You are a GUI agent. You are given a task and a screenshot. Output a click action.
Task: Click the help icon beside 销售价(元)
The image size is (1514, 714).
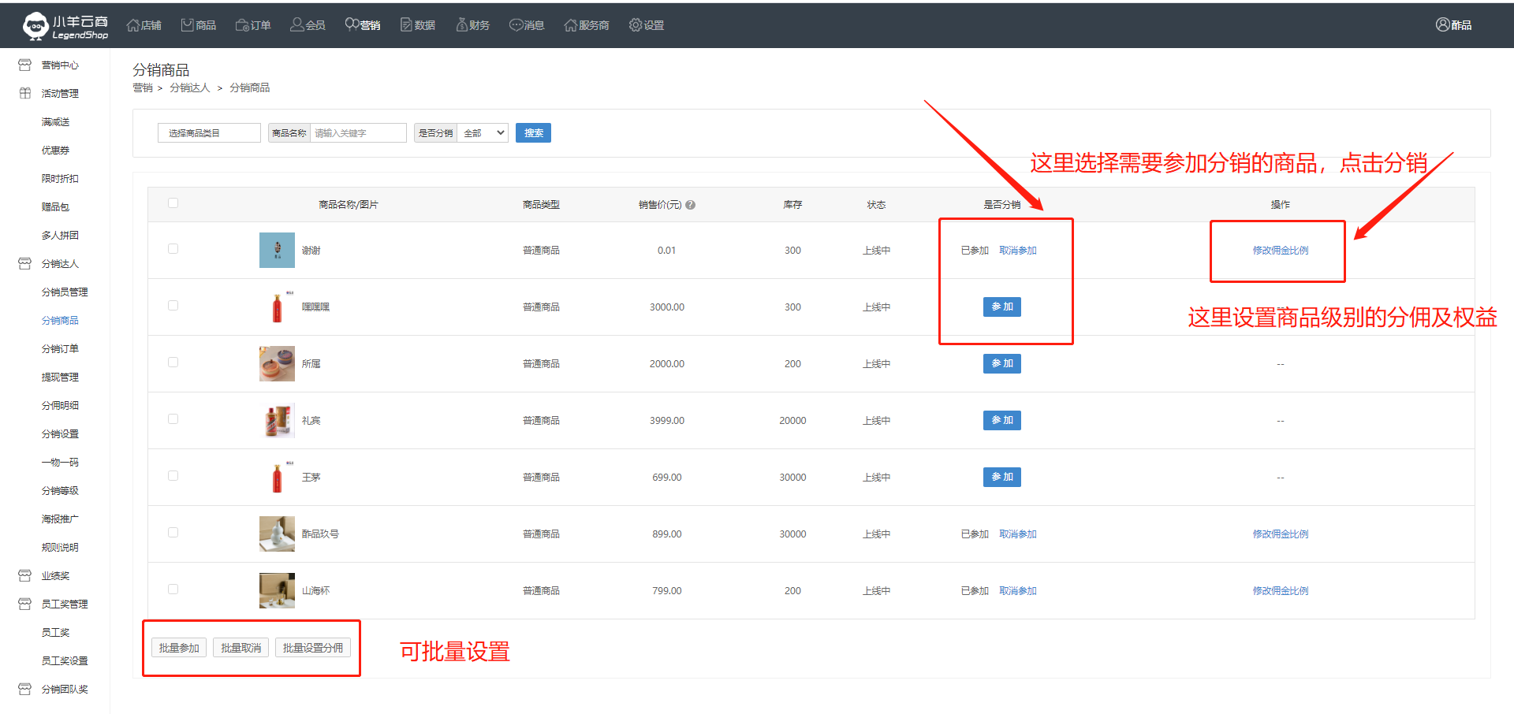pos(691,205)
